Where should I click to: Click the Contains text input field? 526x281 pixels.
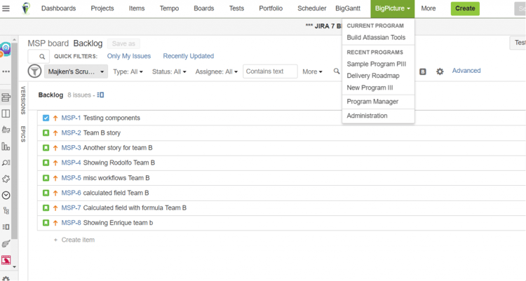(x=270, y=71)
